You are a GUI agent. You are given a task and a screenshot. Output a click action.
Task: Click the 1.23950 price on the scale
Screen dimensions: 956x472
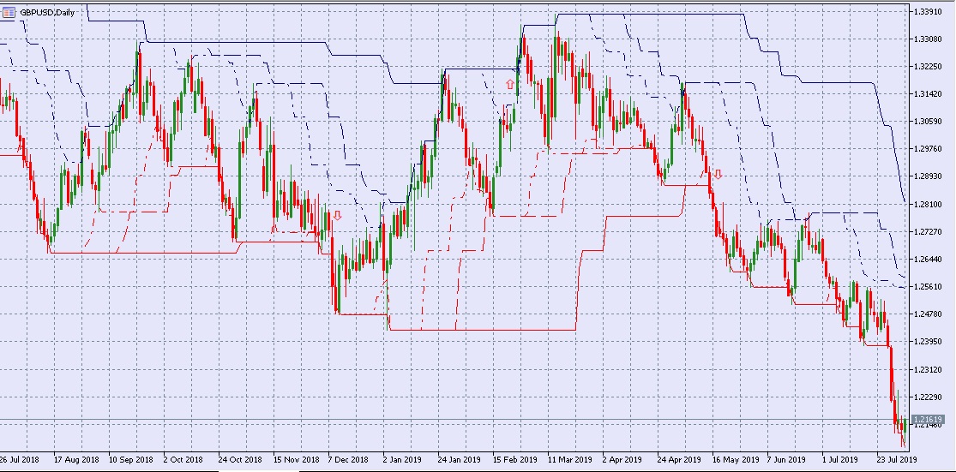pos(928,342)
